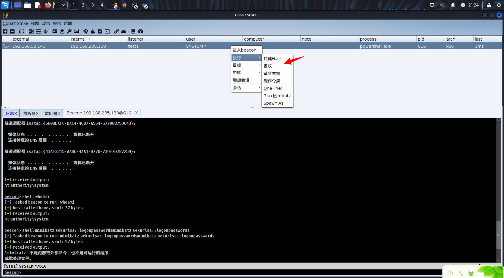Click the Connect (plus) toolbar icon

pyautogui.click(x=5, y=31)
